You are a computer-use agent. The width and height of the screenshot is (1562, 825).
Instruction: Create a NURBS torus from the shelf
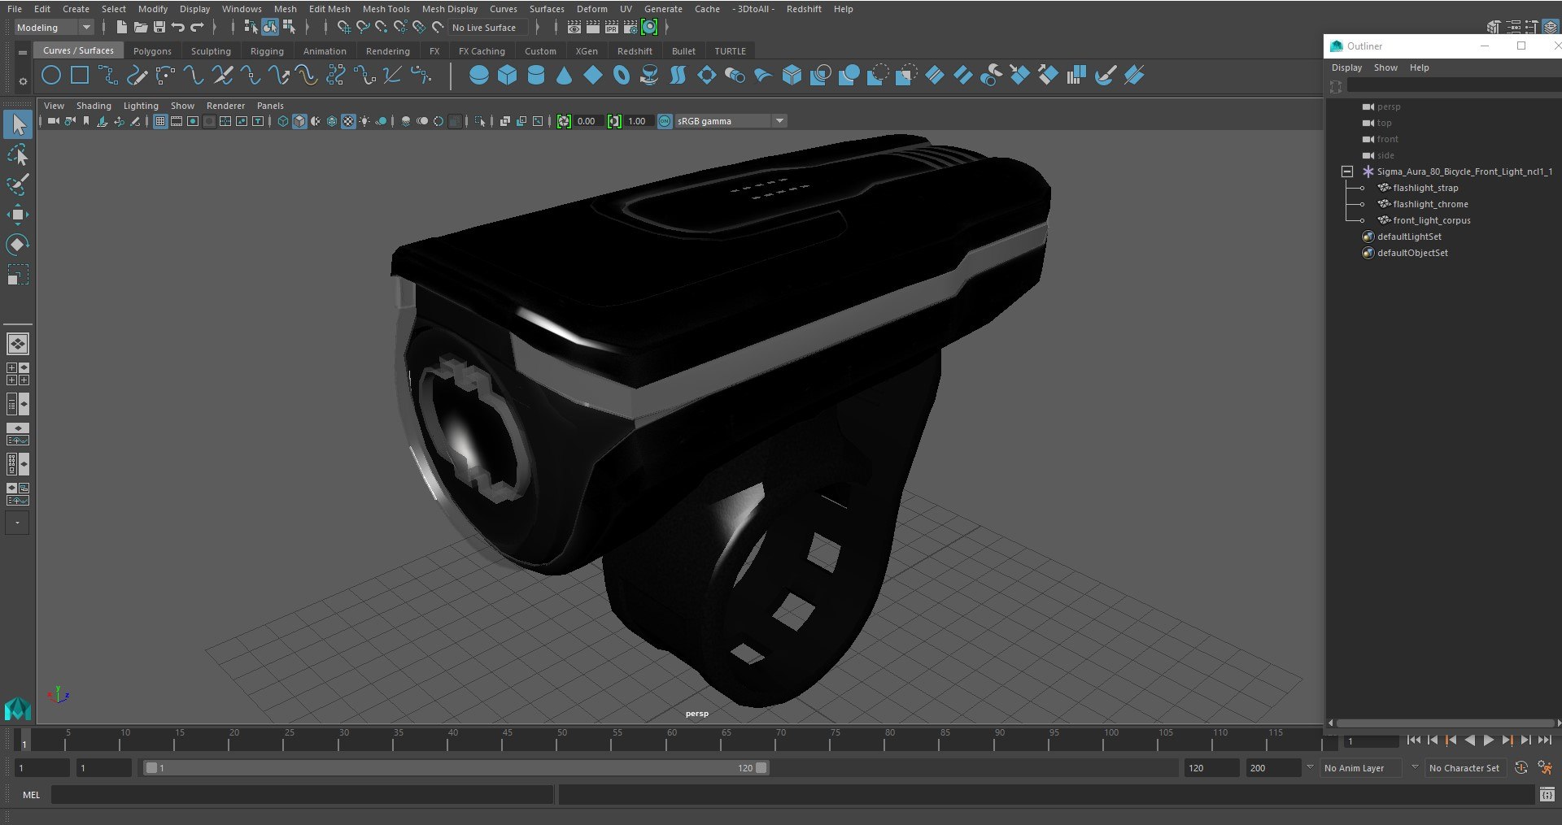click(x=622, y=76)
